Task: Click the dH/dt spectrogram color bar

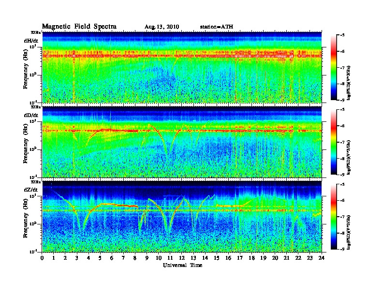Action: [334, 68]
